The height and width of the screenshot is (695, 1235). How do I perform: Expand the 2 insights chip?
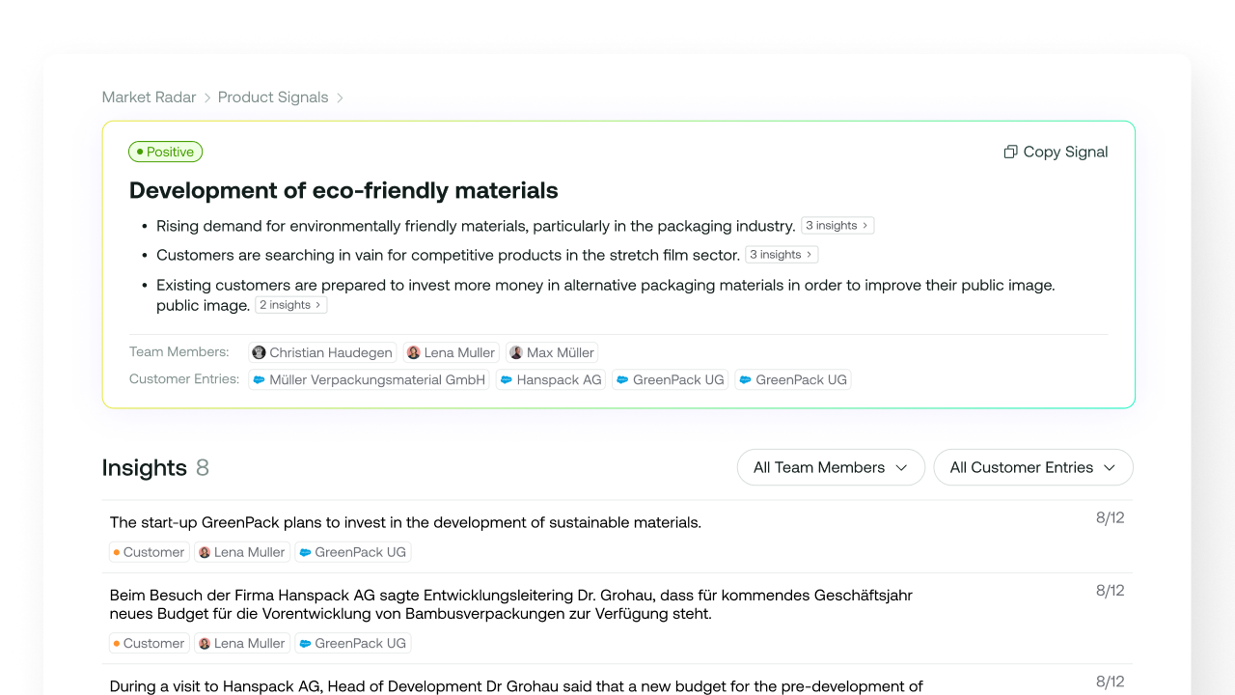point(290,304)
